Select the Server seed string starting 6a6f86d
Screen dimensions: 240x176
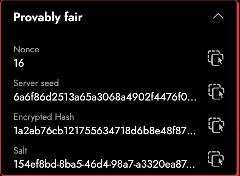(x=105, y=97)
